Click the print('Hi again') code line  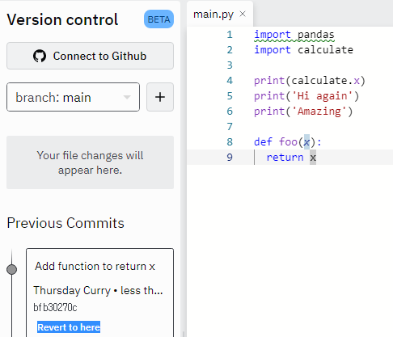click(306, 96)
